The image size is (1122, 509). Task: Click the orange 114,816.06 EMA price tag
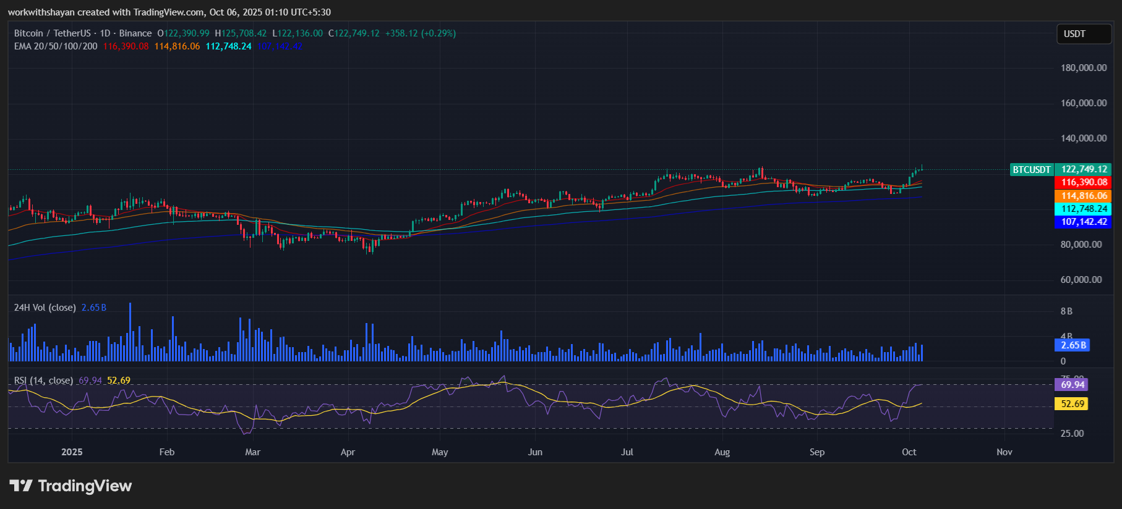pos(1084,196)
